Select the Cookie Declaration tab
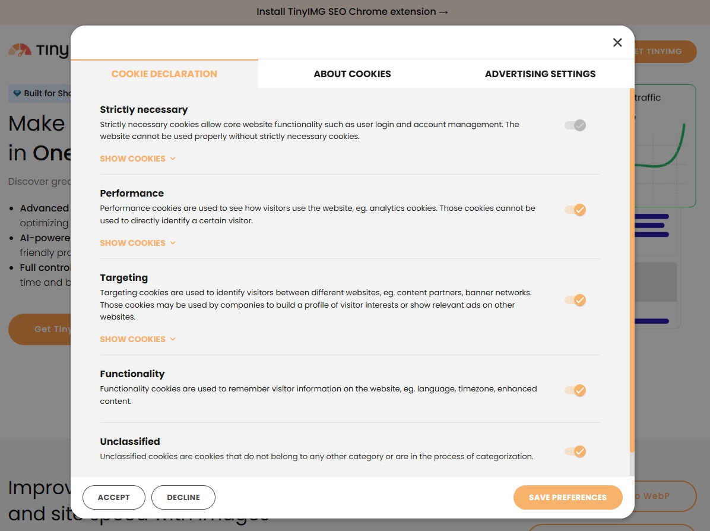 point(164,74)
